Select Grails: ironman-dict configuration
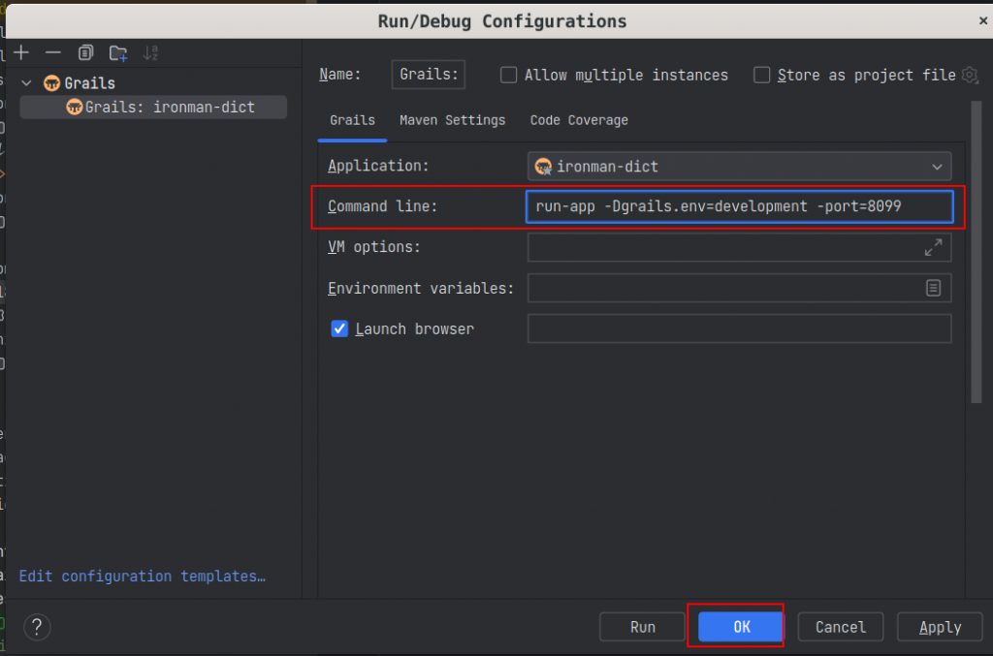 click(x=160, y=107)
